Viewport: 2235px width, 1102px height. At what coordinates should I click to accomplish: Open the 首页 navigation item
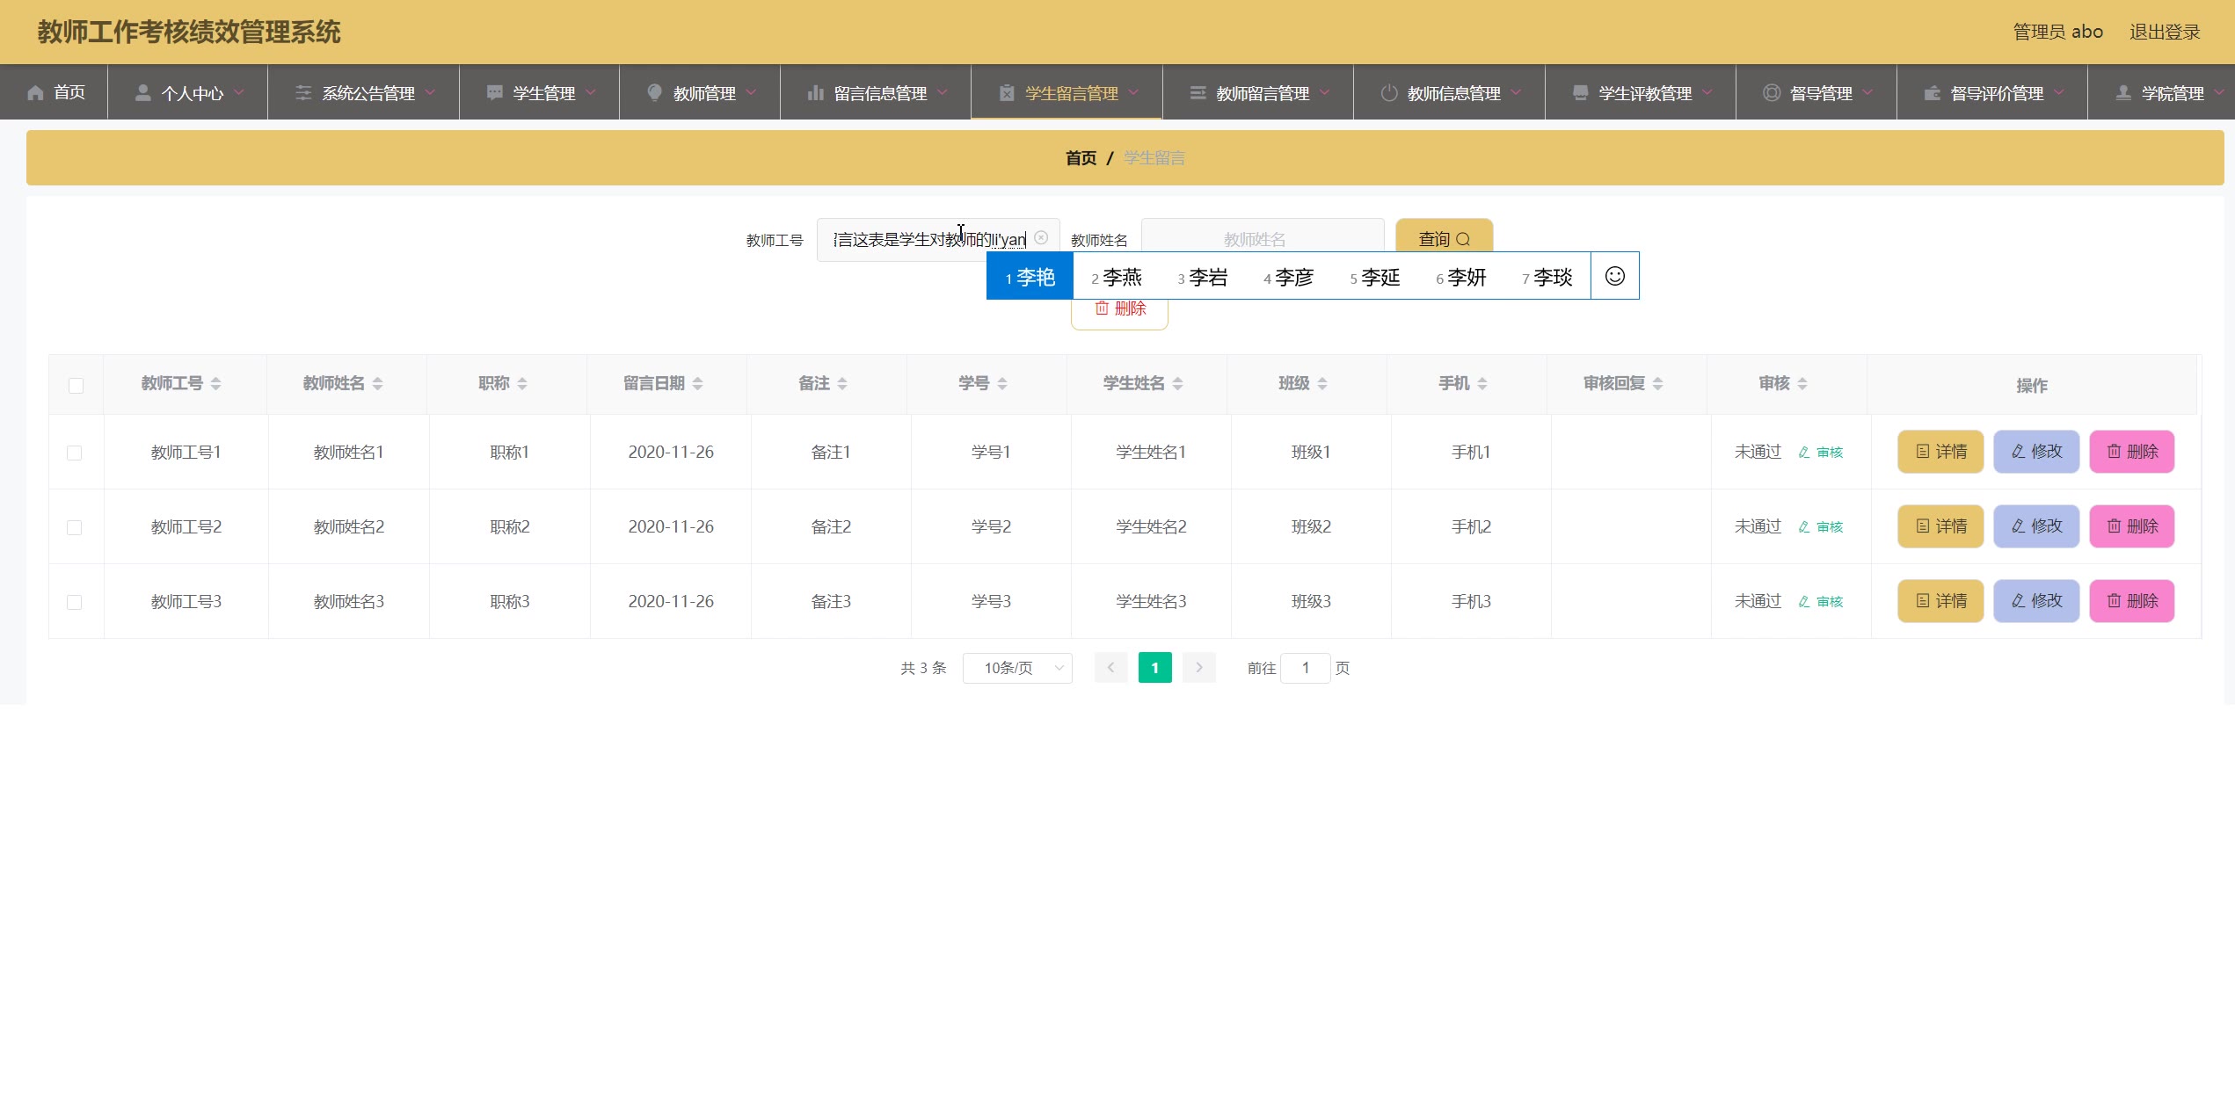(x=55, y=92)
